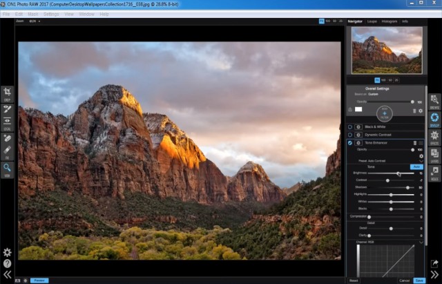Viewport: 442px width, 284px height.
Task: Open the Browse module
Action: 434,101
